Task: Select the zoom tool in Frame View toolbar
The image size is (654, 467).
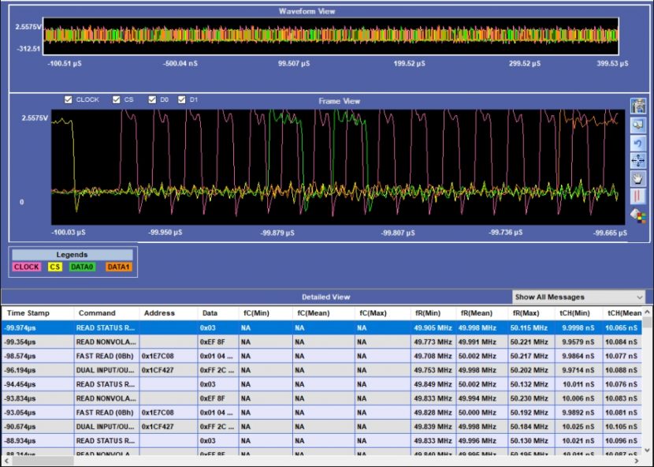Action: (639, 125)
